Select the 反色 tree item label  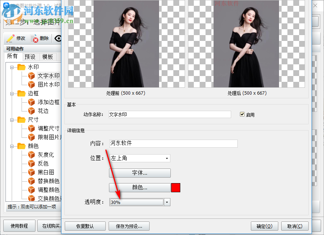(x=43, y=164)
